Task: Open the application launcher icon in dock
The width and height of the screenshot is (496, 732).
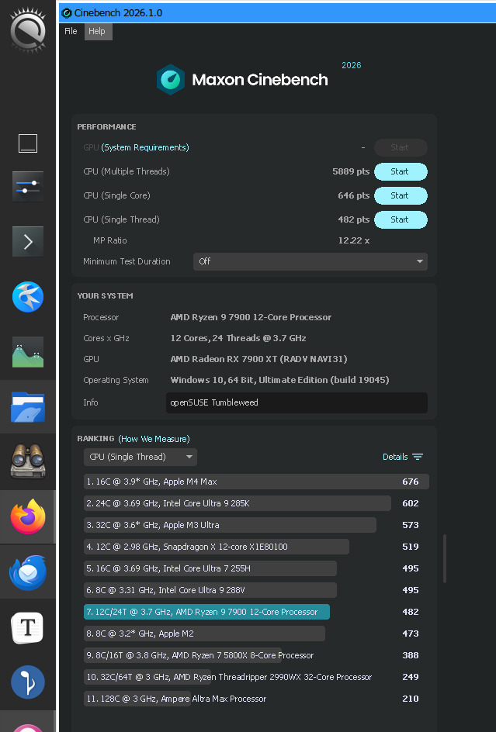Action: pyautogui.click(x=28, y=30)
